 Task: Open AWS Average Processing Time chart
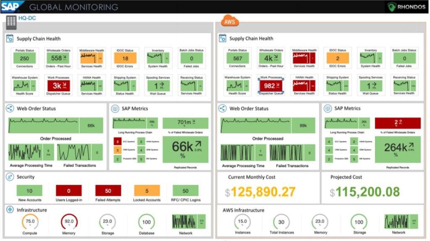pyautogui.click(x=243, y=152)
